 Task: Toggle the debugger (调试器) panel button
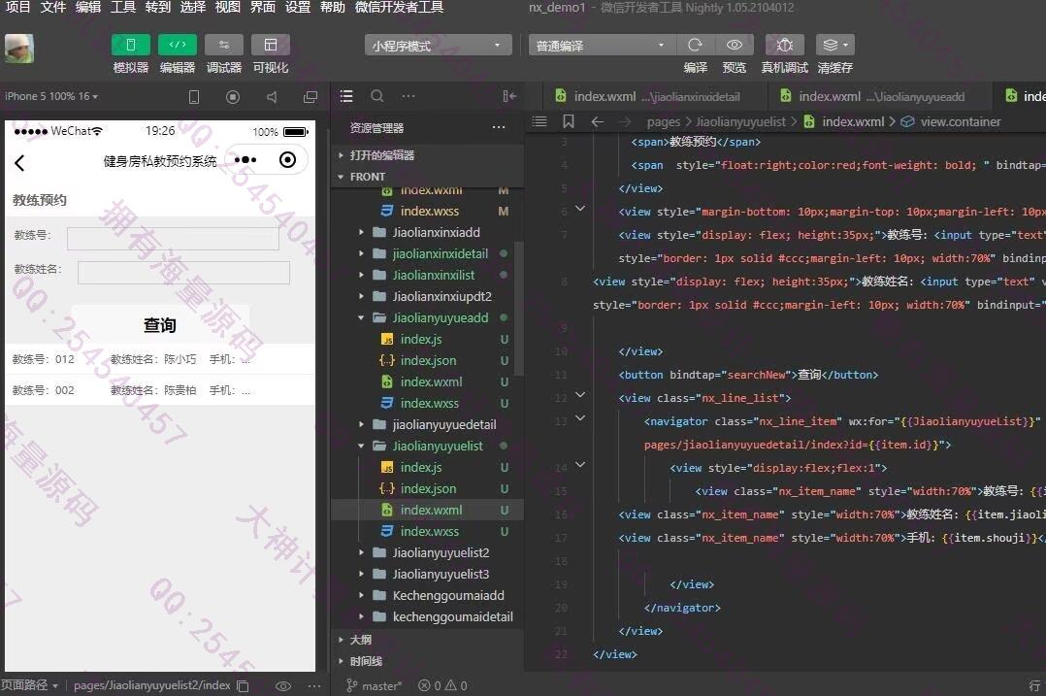coord(223,45)
